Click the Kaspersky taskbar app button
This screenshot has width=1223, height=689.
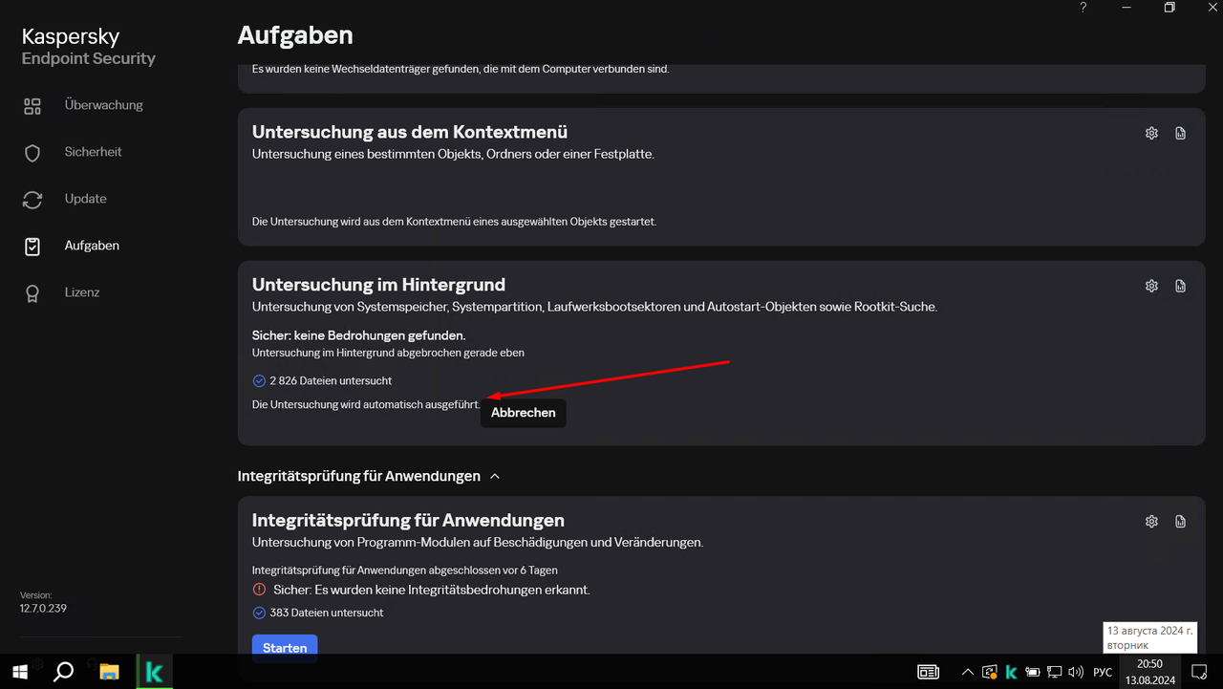pyautogui.click(x=153, y=672)
